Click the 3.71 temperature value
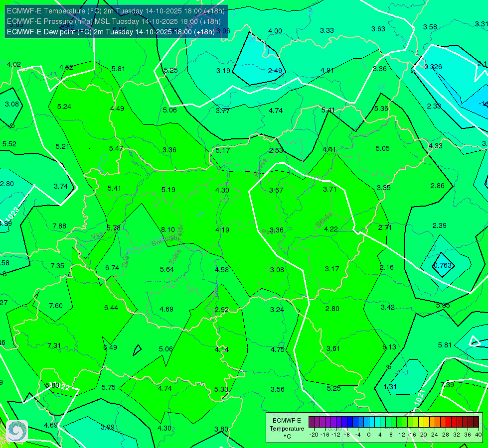The height and width of the screenshot is (448, 488). tap(329, 189)
